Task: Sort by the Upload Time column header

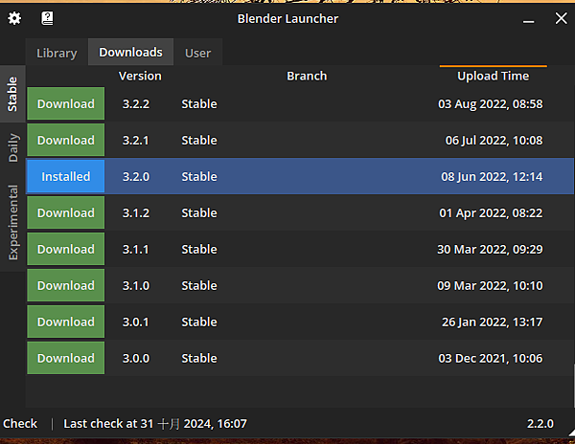Action: (493, 76)
